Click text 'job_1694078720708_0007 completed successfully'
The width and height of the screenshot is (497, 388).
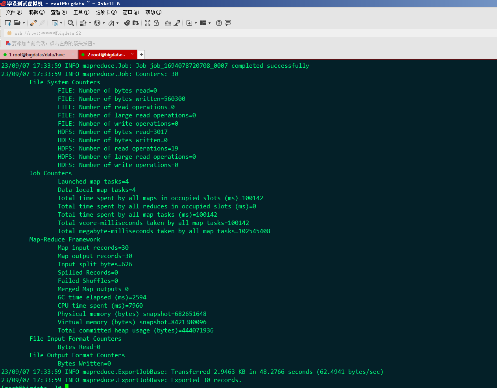coord(229,66)
